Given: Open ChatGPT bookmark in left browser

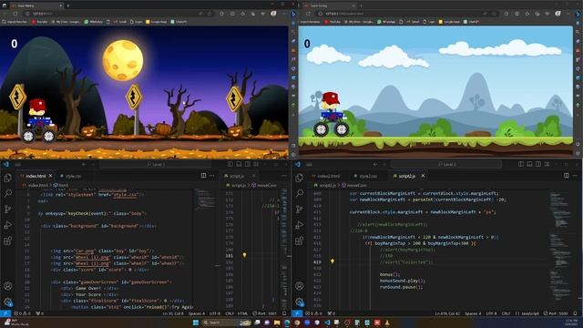Looking at the screenshot, I should pos(179,22).
